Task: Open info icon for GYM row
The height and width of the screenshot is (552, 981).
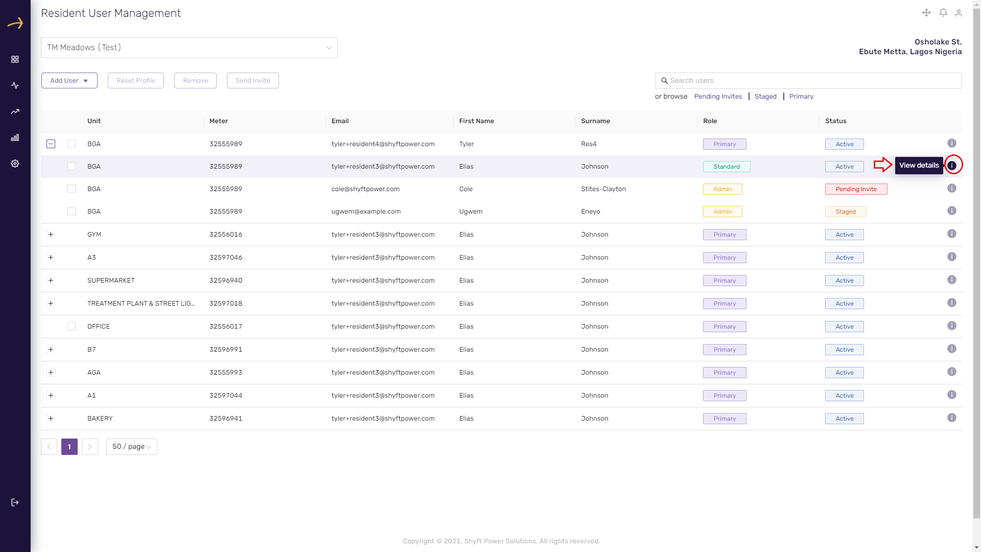Action: click(x=951, y=234)
